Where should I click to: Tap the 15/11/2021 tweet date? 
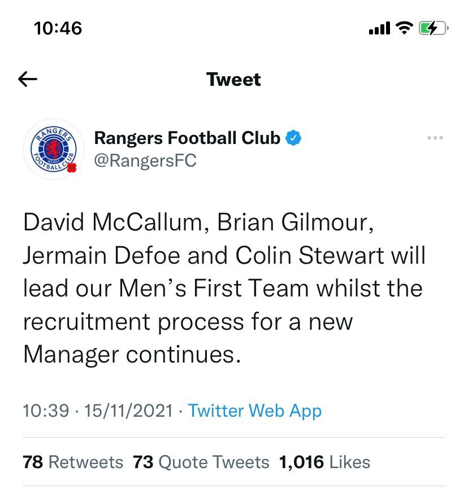pos(128,411)
